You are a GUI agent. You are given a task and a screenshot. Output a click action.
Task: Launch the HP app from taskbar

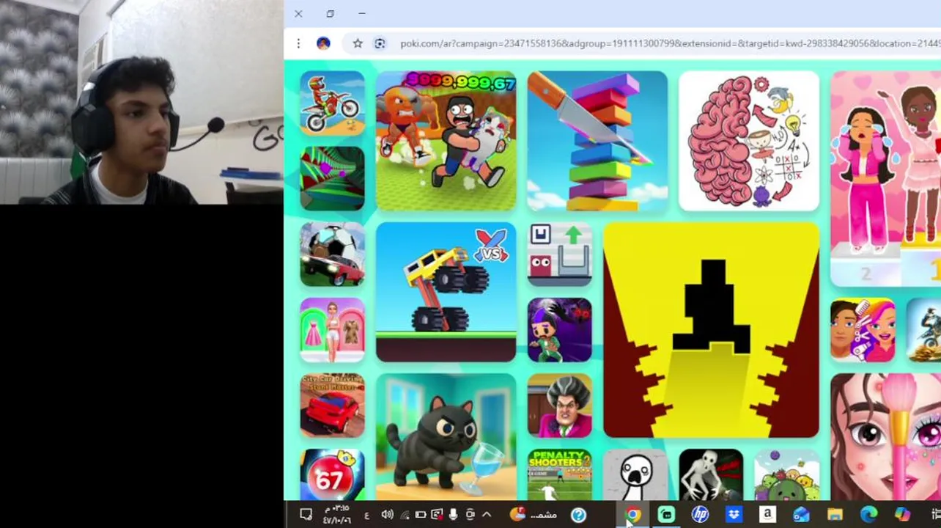click(x=701, y=515)
